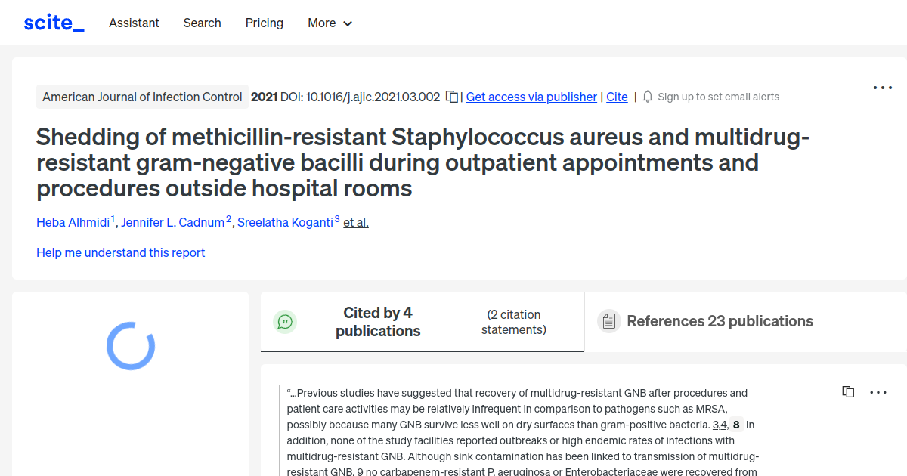Click Help me understand this report

[x=120, y=252]
